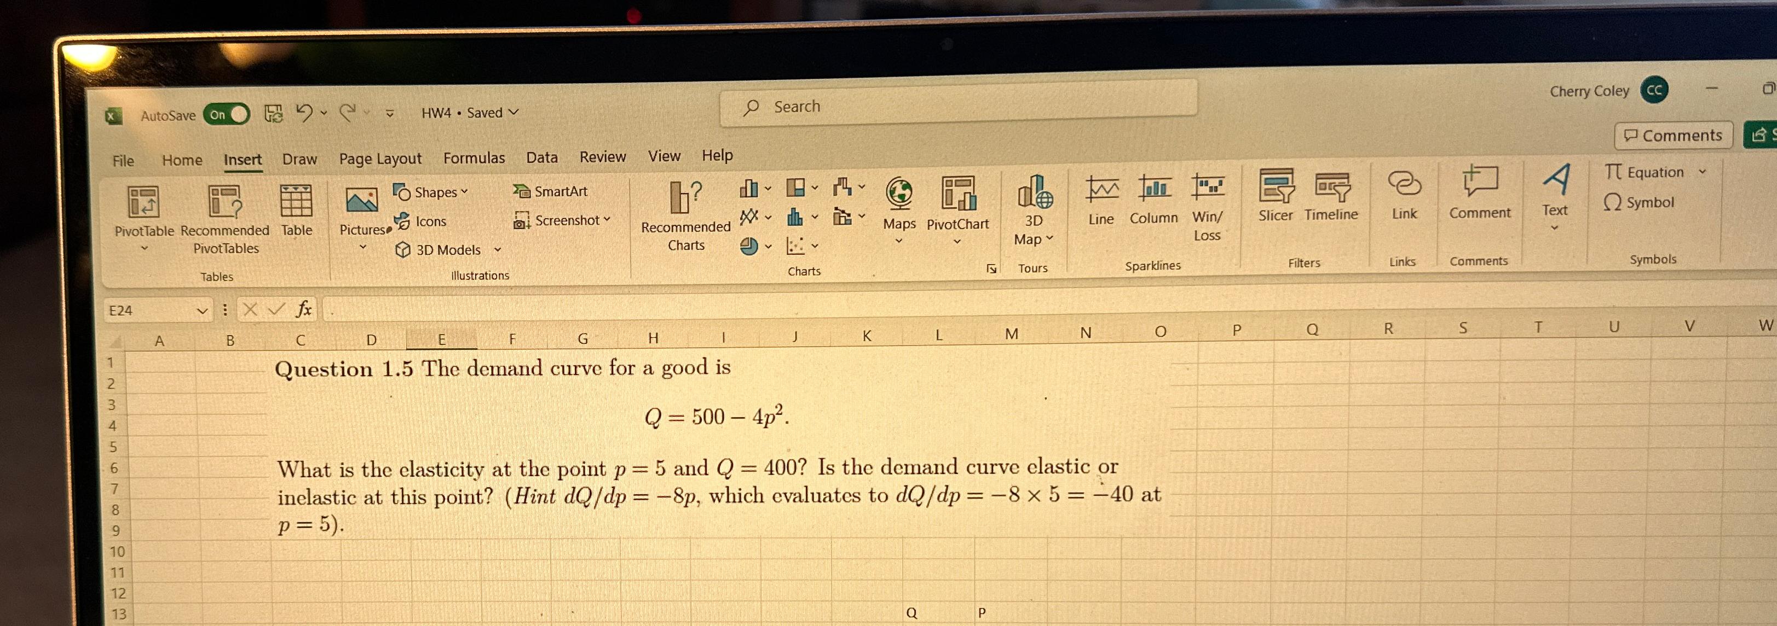This screenshot has width=1777, height=626.
Task: Open the Comments pane
Action: pos(1673,135)
